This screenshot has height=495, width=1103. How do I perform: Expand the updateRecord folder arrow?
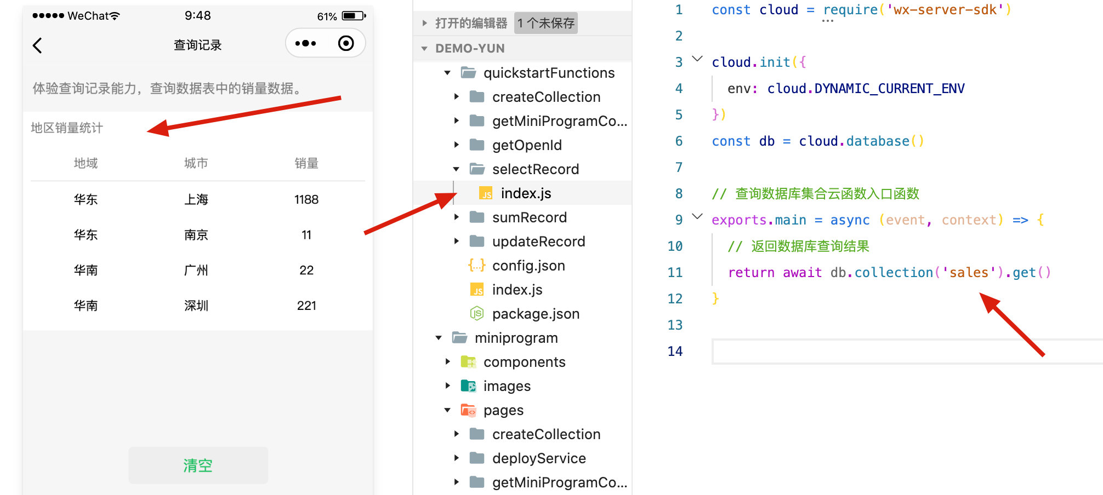click(x=456, y=241)
